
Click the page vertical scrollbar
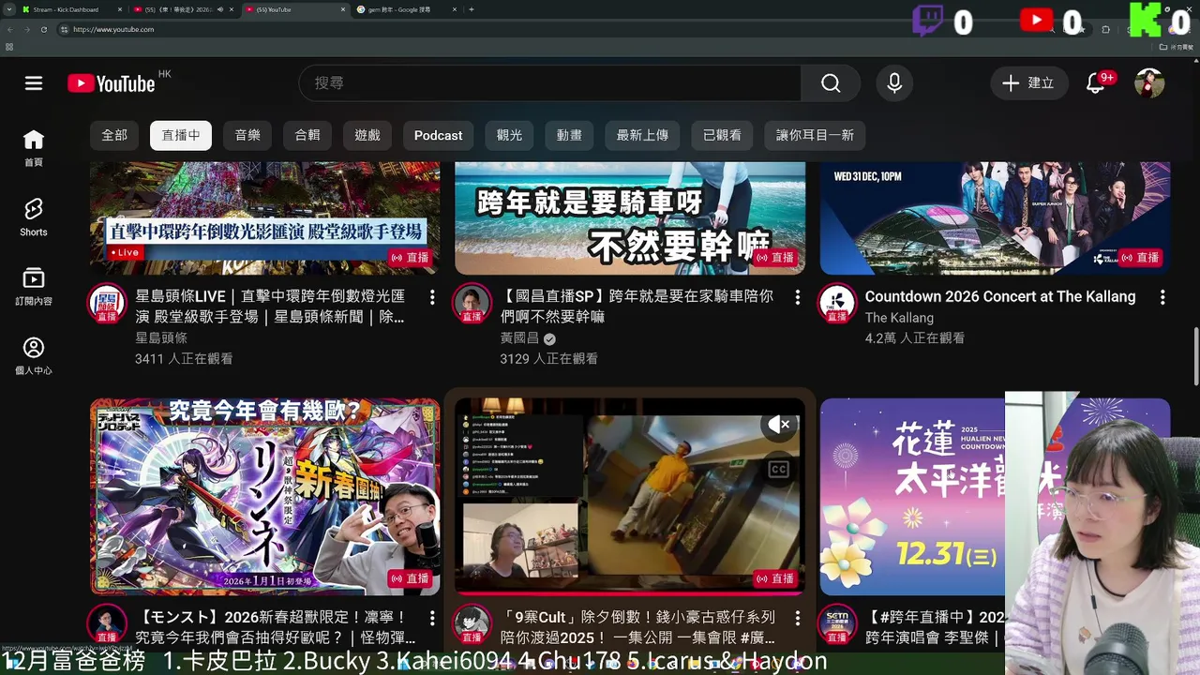click(1195, 356)
